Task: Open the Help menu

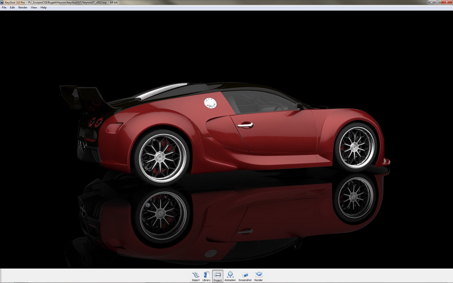Action: click(44, 7)
